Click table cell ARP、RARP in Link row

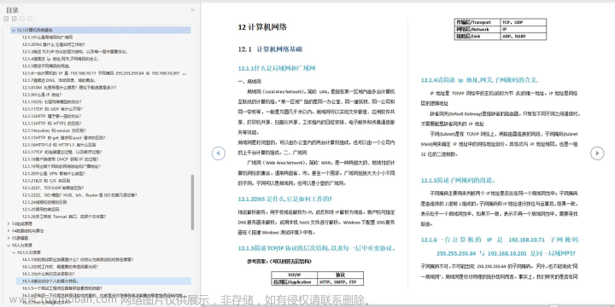[x=524, y=36]
